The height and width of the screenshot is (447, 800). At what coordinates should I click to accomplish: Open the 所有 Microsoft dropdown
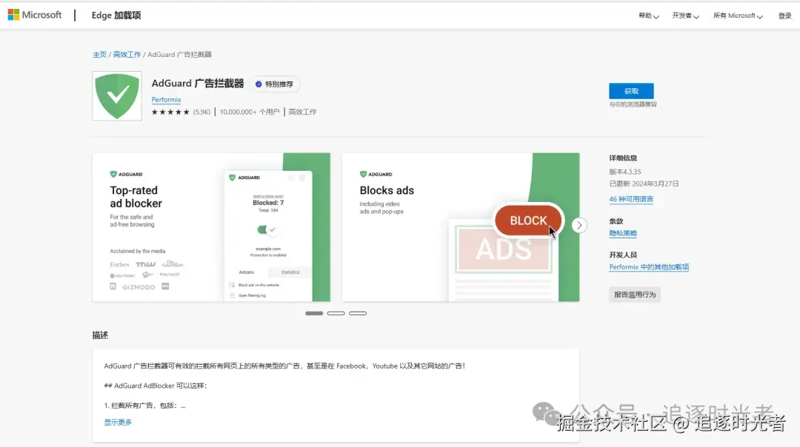point(736,14)
